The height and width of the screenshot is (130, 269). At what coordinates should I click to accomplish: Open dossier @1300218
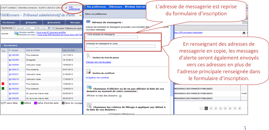pyautogui.click(x=14, y=79)
